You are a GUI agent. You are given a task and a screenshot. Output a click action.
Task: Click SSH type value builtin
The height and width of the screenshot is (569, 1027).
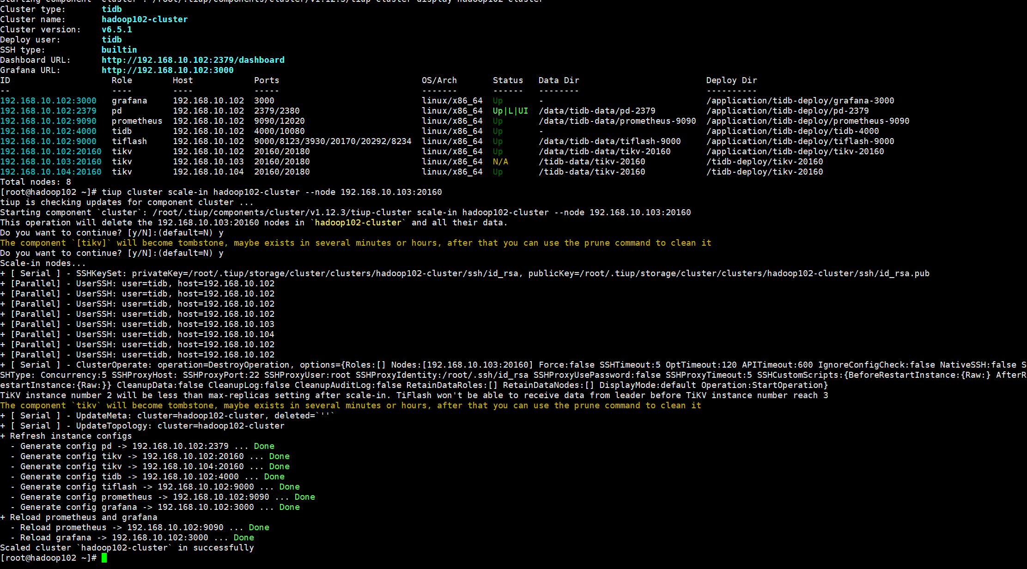point(119,50)
